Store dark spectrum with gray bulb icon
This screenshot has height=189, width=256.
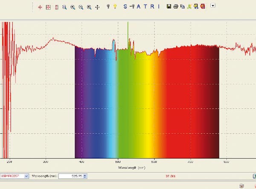(x=108, y=7)
